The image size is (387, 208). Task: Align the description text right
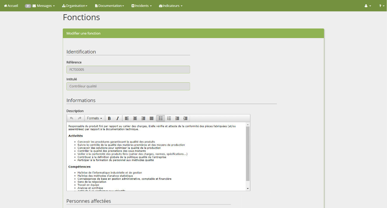143,118
